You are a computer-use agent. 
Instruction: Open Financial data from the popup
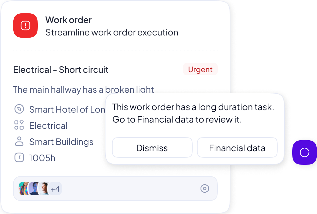click(237, 148)
